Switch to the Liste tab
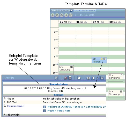This screenshot has height=119, width=126. (77, 11)
